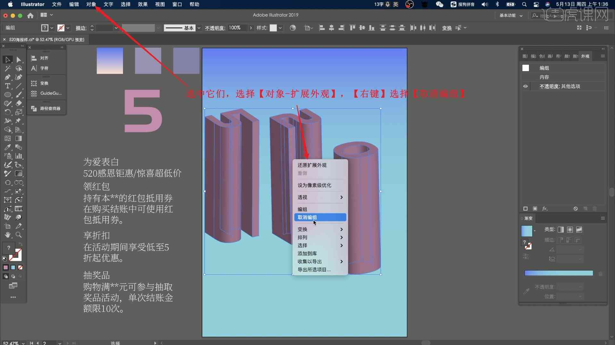
Task: Select the Artboard tool
Action: click(x=8, y=226)
